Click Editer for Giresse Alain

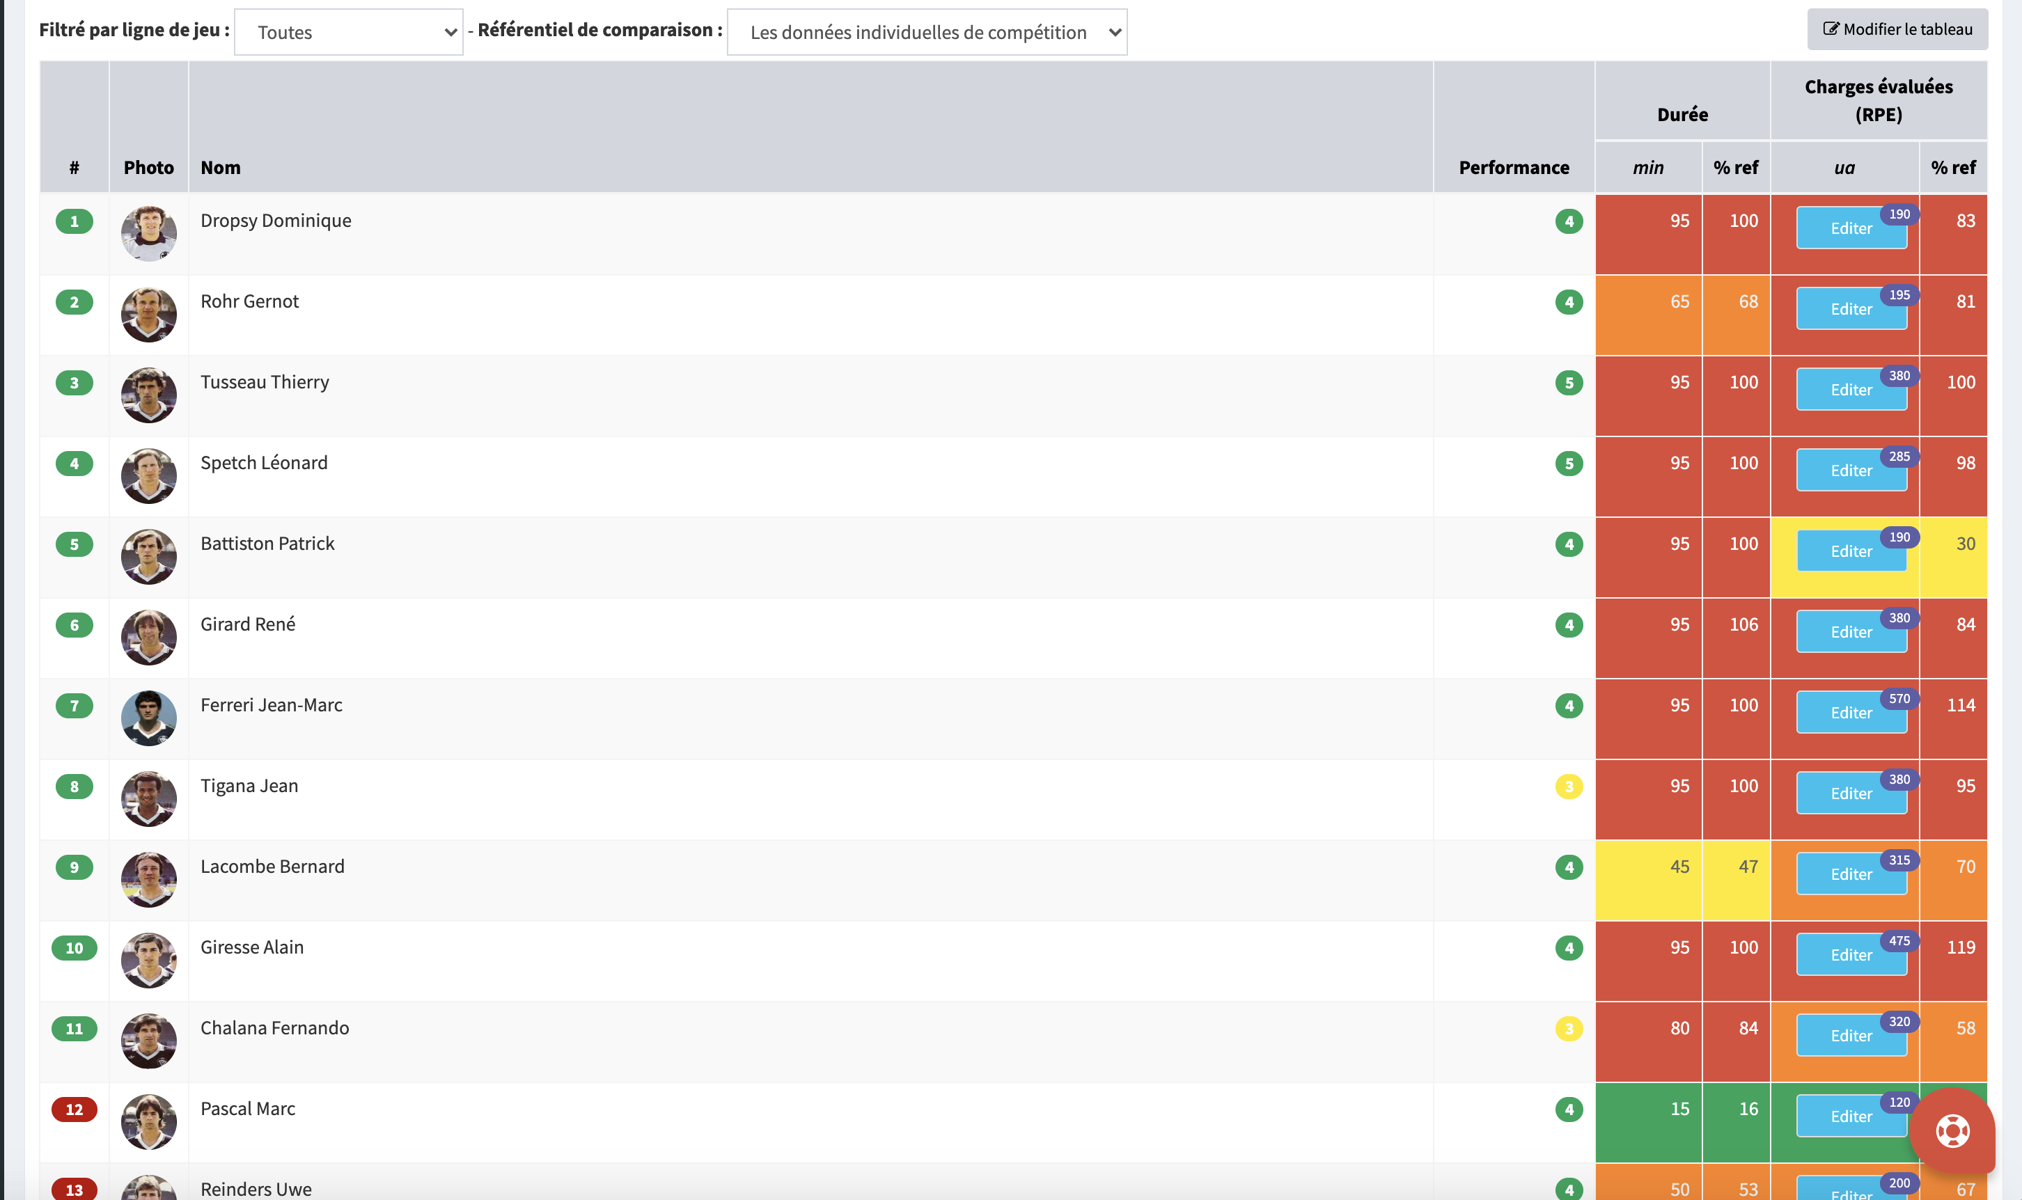click(1851, 955)
